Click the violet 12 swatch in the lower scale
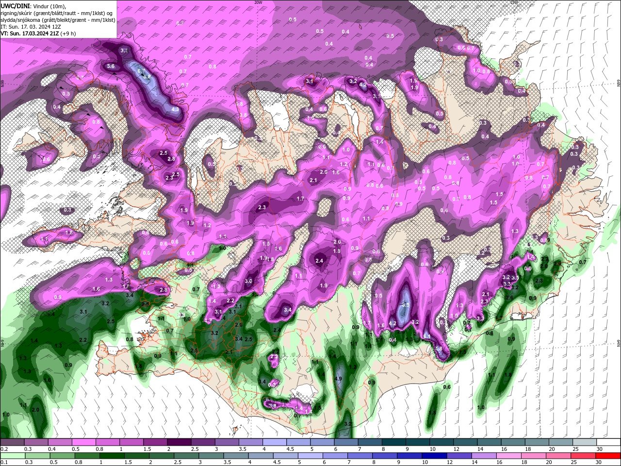621x466 pixels. coord(459,456)
